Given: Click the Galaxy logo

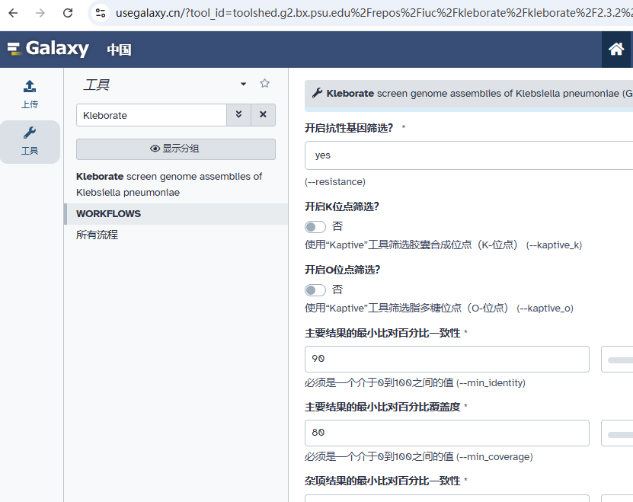Looking at the screenshot, I should (48, 48).
